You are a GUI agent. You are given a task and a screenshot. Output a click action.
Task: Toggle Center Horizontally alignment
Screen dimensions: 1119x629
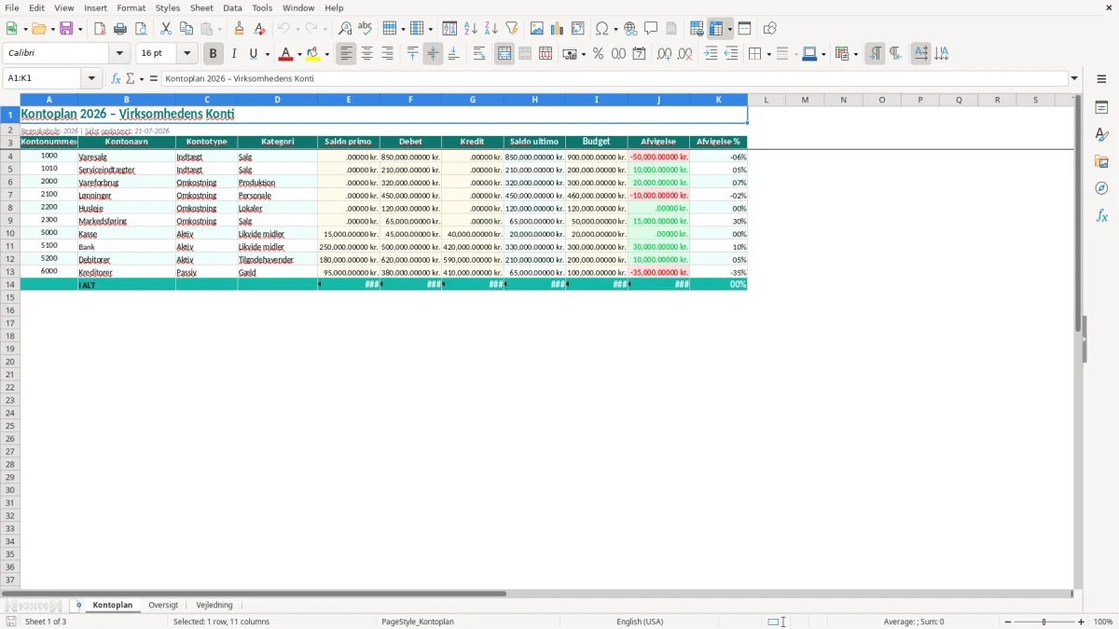(366, 54)
